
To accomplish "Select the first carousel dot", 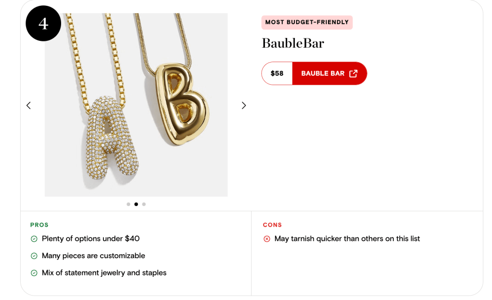I will pyautogui.click(x=128, y=204).
